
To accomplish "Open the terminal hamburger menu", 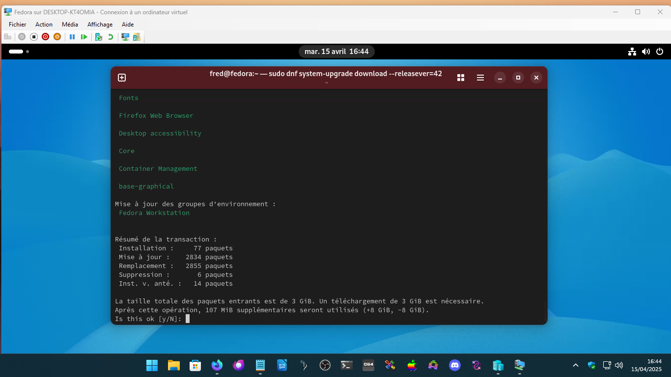I will click(480, 78).
